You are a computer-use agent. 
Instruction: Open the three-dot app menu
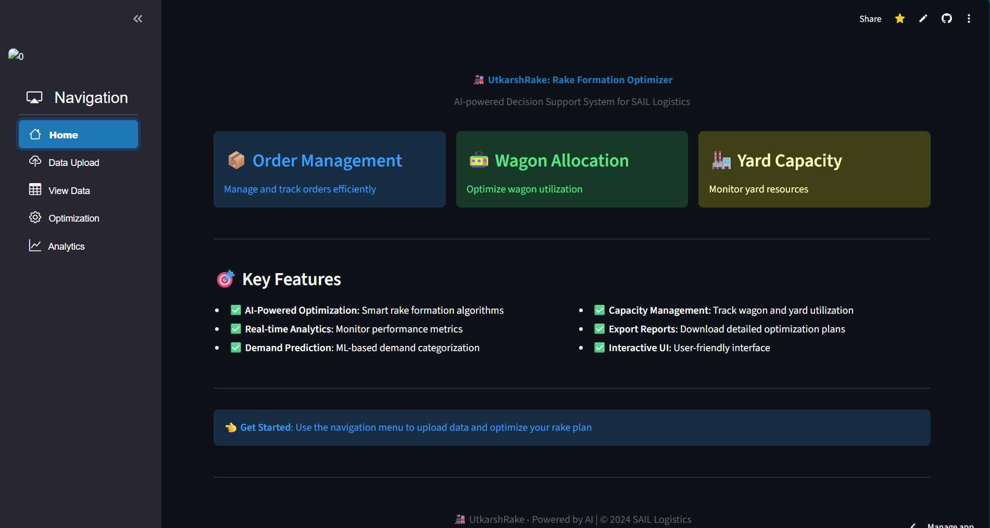coord(969,19)
